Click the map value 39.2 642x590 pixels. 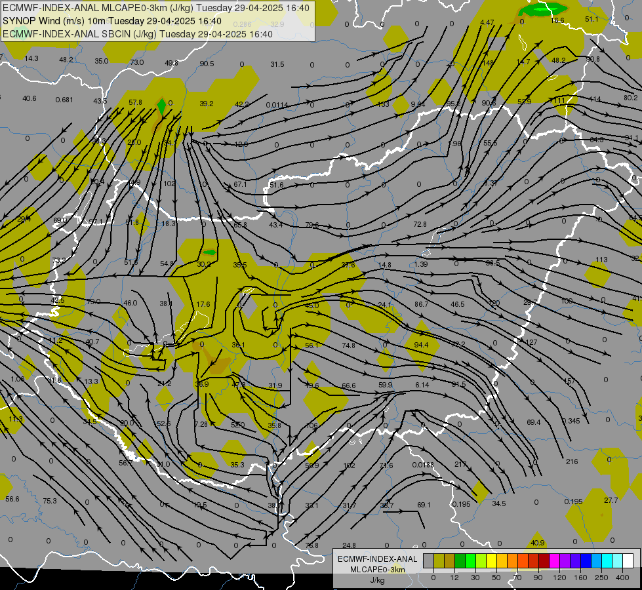(x=207, y=104)
